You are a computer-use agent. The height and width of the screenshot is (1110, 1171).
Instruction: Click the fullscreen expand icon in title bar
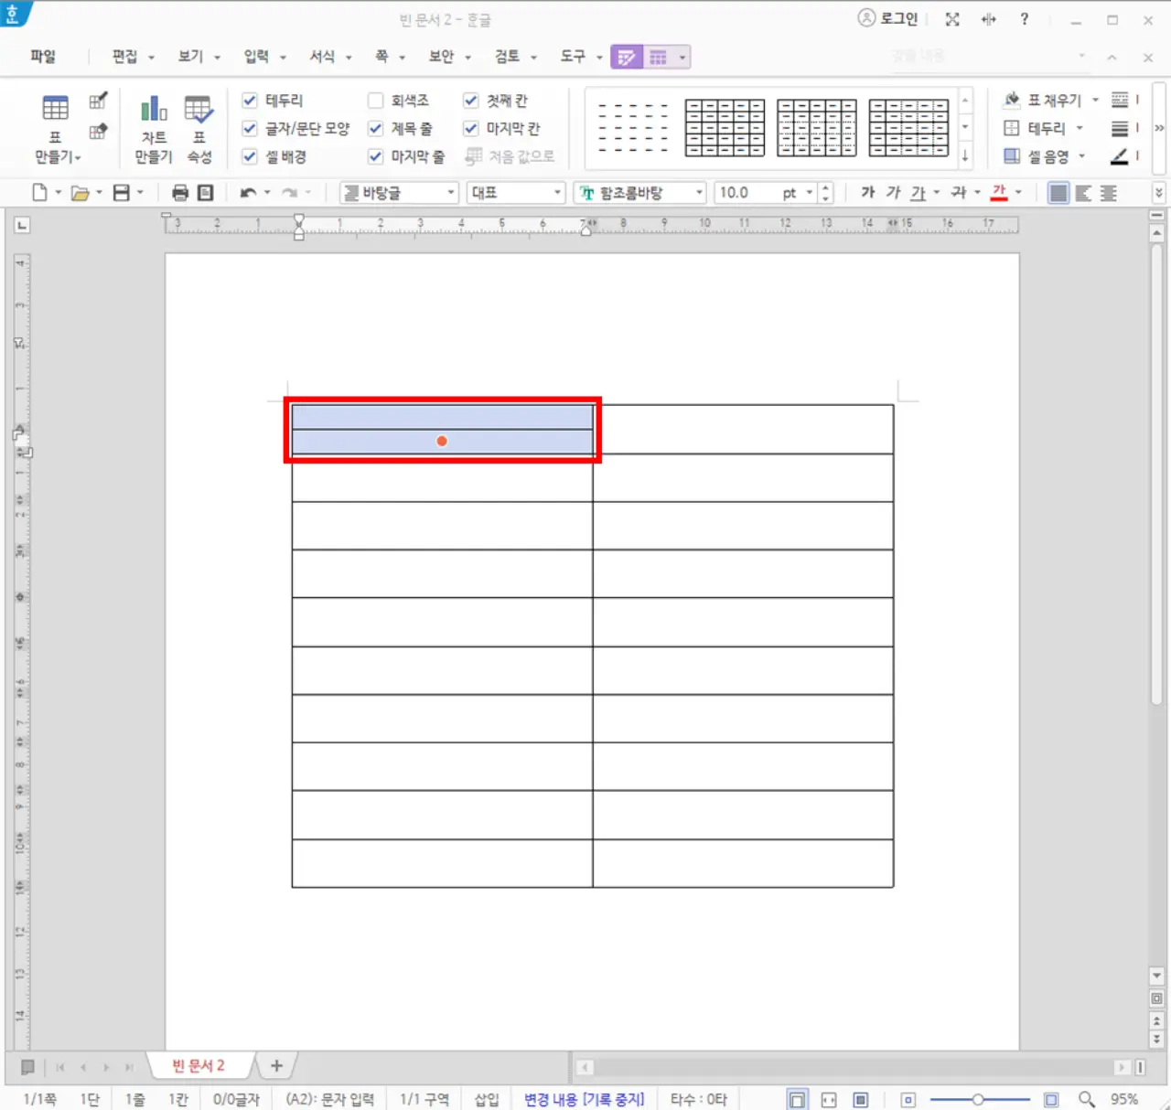pyautogui.click(x=952, y=19)
